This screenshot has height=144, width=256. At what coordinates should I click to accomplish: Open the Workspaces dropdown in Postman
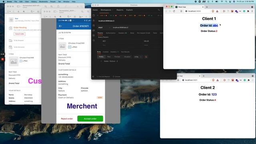[107, 10]
